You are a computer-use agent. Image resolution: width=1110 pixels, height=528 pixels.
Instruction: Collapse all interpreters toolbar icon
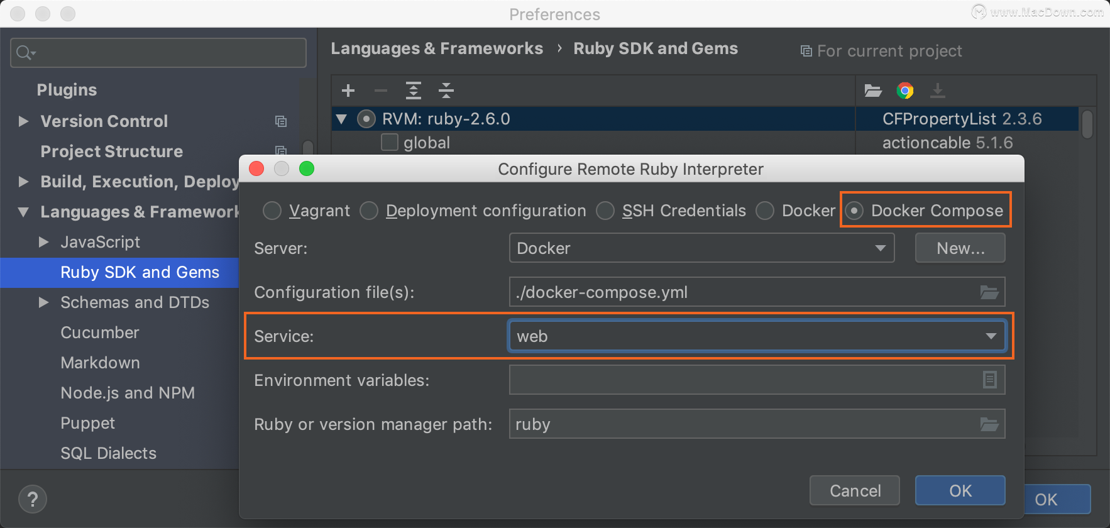446,91
